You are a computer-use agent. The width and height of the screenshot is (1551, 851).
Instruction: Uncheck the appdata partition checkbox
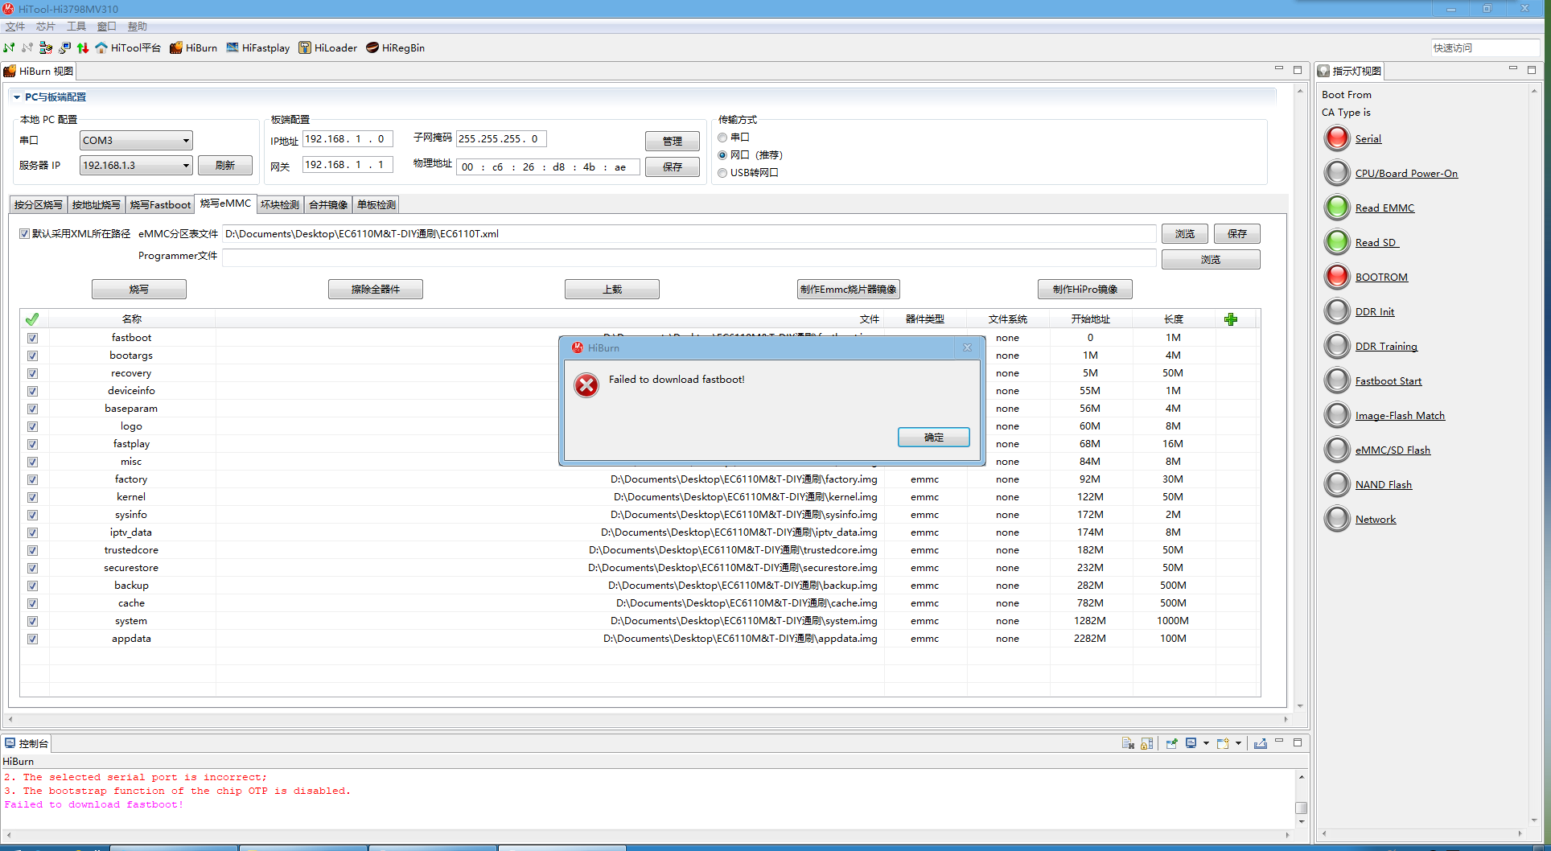pyautogui.click(x=32, y=639)
